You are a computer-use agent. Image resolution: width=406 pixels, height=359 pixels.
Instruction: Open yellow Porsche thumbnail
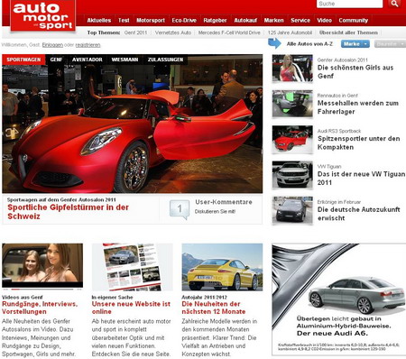[x=222, y=267]
